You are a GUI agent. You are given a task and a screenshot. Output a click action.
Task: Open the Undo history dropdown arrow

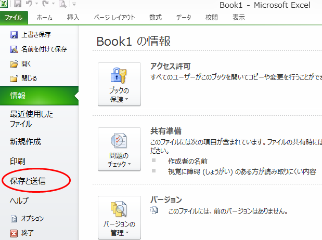coord(36,4)
